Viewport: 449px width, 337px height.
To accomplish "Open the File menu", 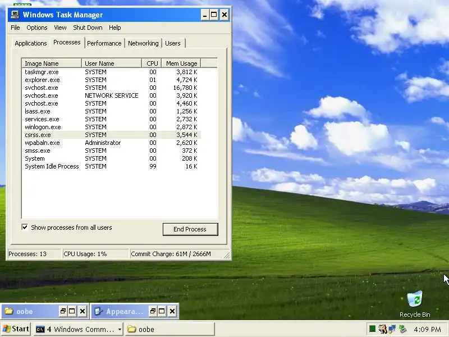I will [15, 28].
